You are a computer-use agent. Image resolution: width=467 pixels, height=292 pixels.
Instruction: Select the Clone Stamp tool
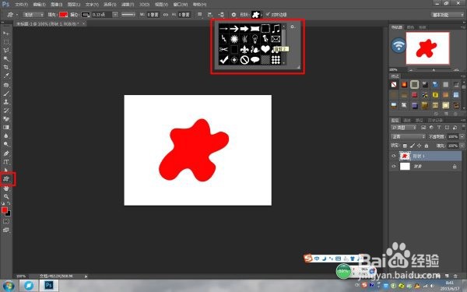tap(6, 101)
